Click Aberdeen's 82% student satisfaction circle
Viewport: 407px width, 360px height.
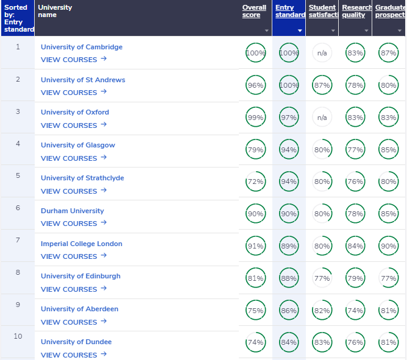[x=322, y=311]
